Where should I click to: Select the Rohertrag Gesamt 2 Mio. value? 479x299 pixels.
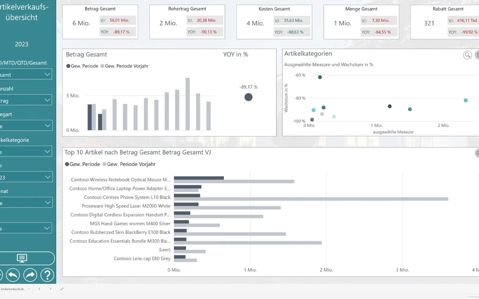pyautogui.click(x=168, y=23)
